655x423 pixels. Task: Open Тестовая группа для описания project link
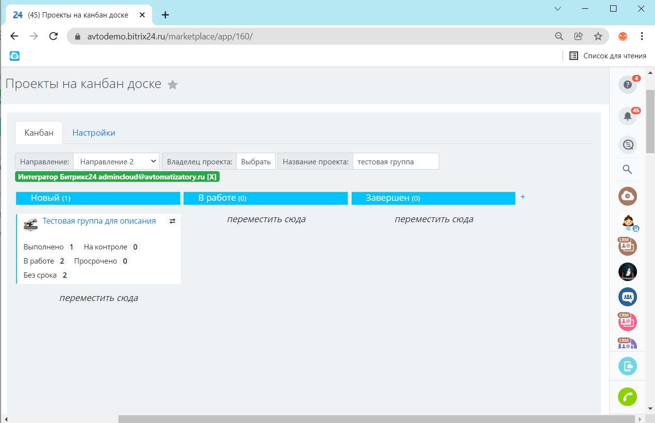pos(99,221)
